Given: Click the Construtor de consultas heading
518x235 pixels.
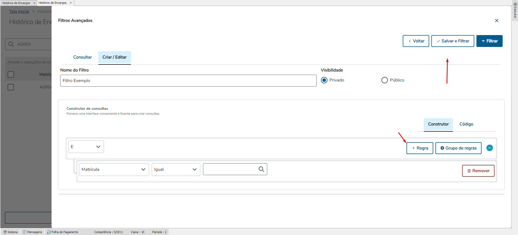Looking at the screenshot, I should 87,108.
